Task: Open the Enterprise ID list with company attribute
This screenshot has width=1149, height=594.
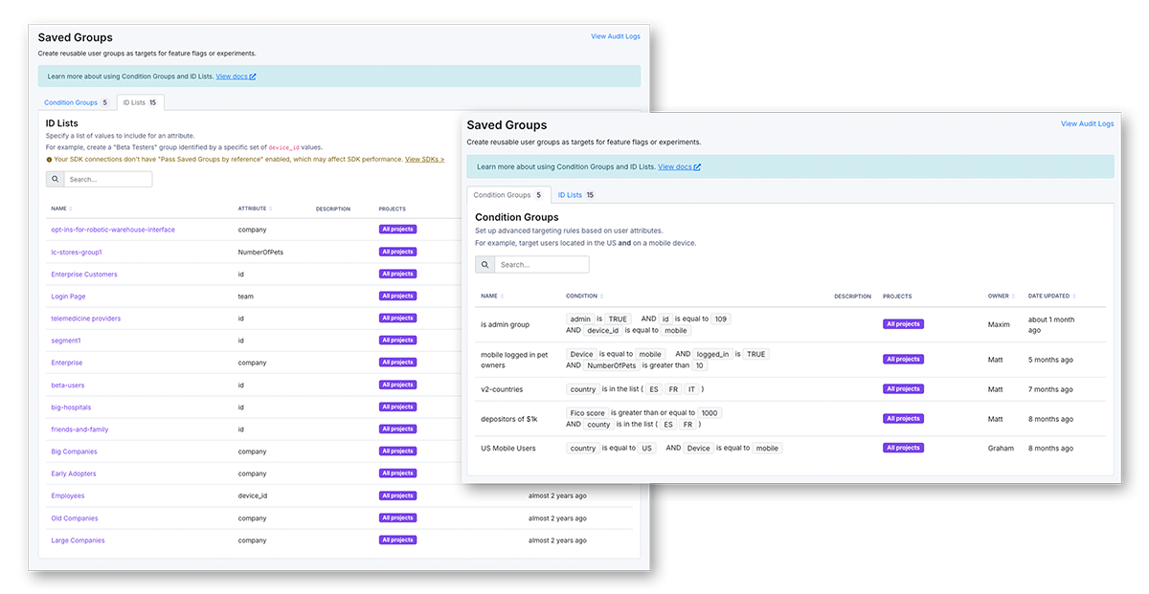Action: (x=67, y=363)
